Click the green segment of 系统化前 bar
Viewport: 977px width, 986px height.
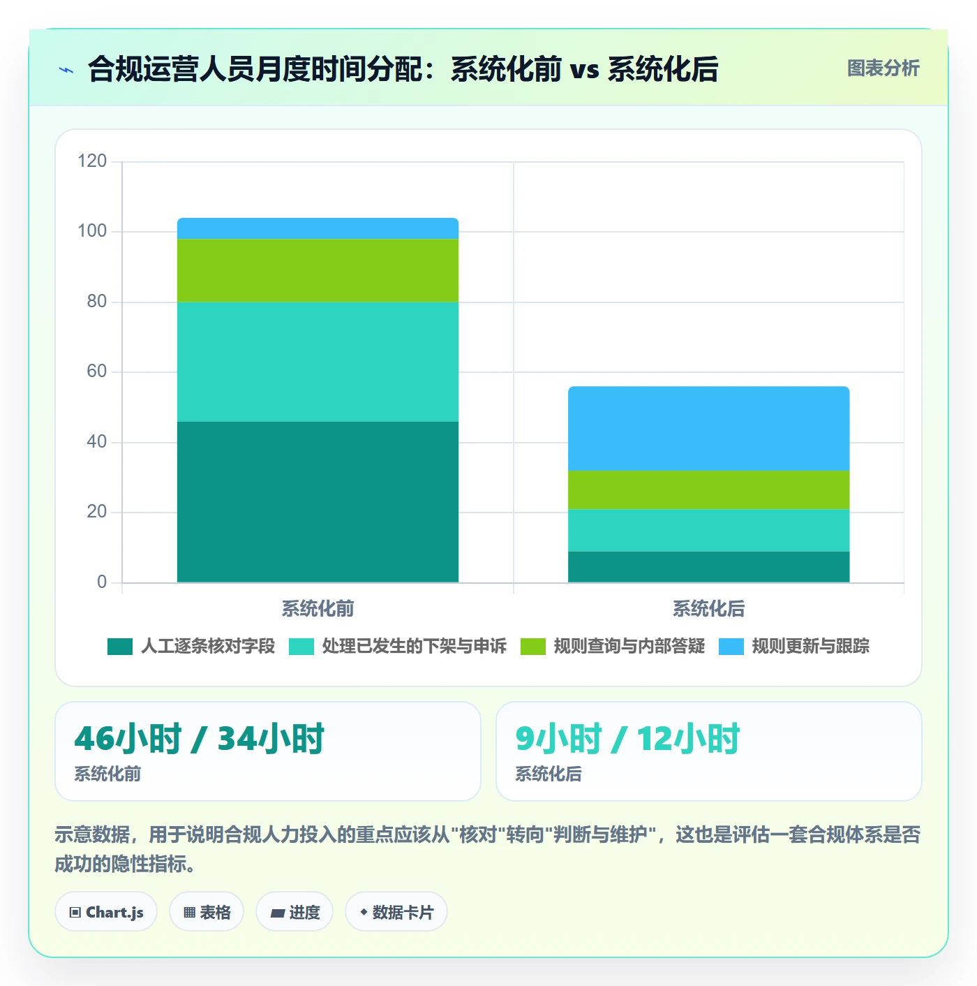tap(318, 271)
